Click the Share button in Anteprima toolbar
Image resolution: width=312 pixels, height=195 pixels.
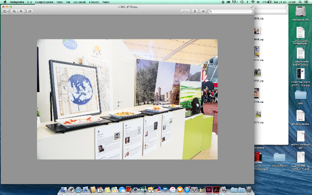point(30,11)
